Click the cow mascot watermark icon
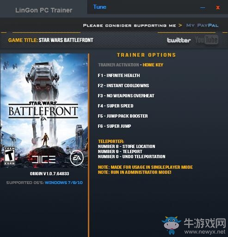The image size is (228, 237). (x=171, y=225)
